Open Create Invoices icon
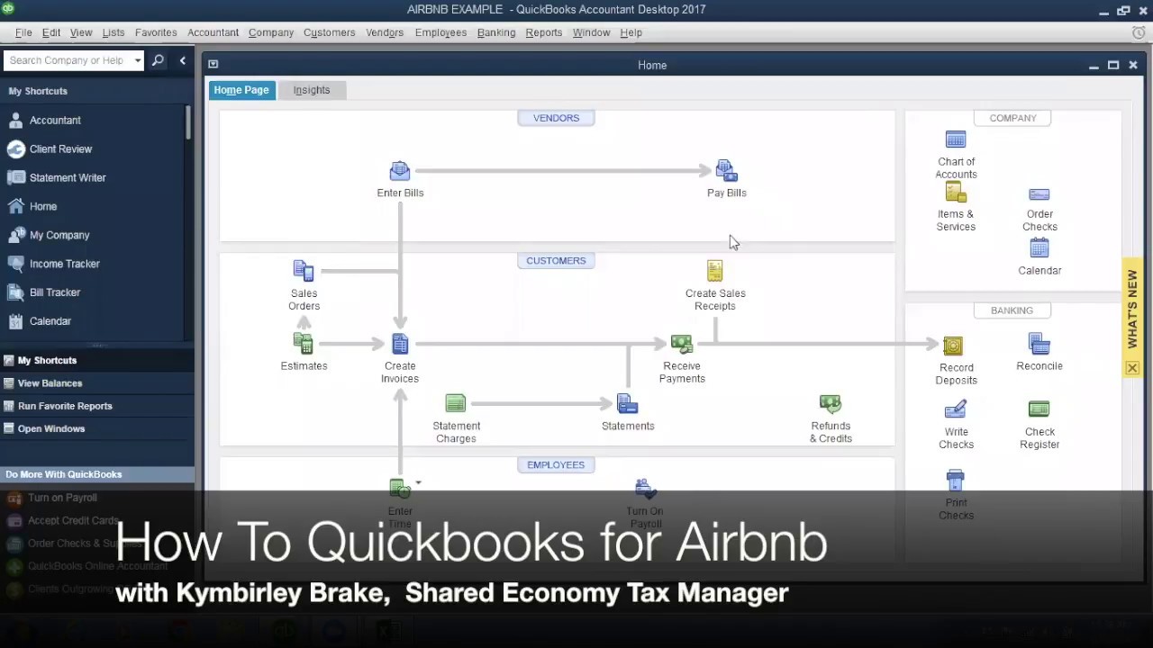This screenshot has width=1153, height=648. [x=400, y=344]
